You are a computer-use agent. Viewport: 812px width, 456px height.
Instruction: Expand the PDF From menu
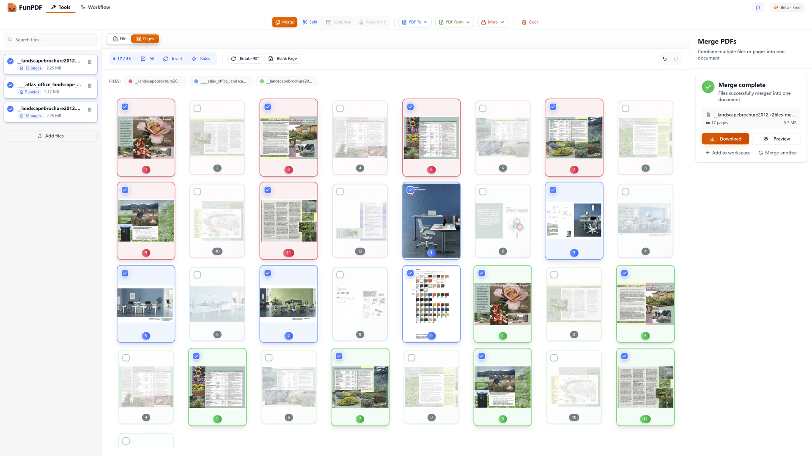pyautogui.click(x=454, y=22)
